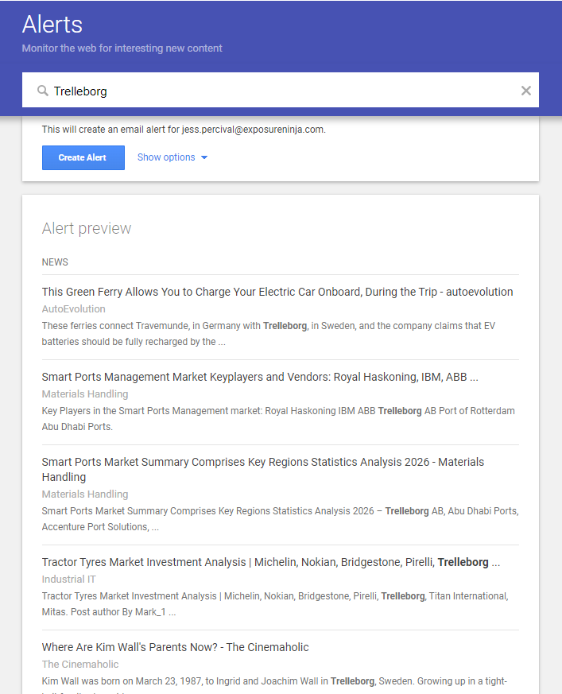The image size is (562, 694).
Task: Click The Cinemaholic source label
Action: tap(80, 665)
